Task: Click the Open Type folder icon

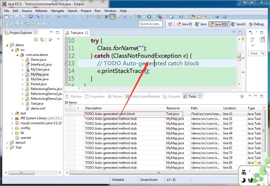Action: 193,17
